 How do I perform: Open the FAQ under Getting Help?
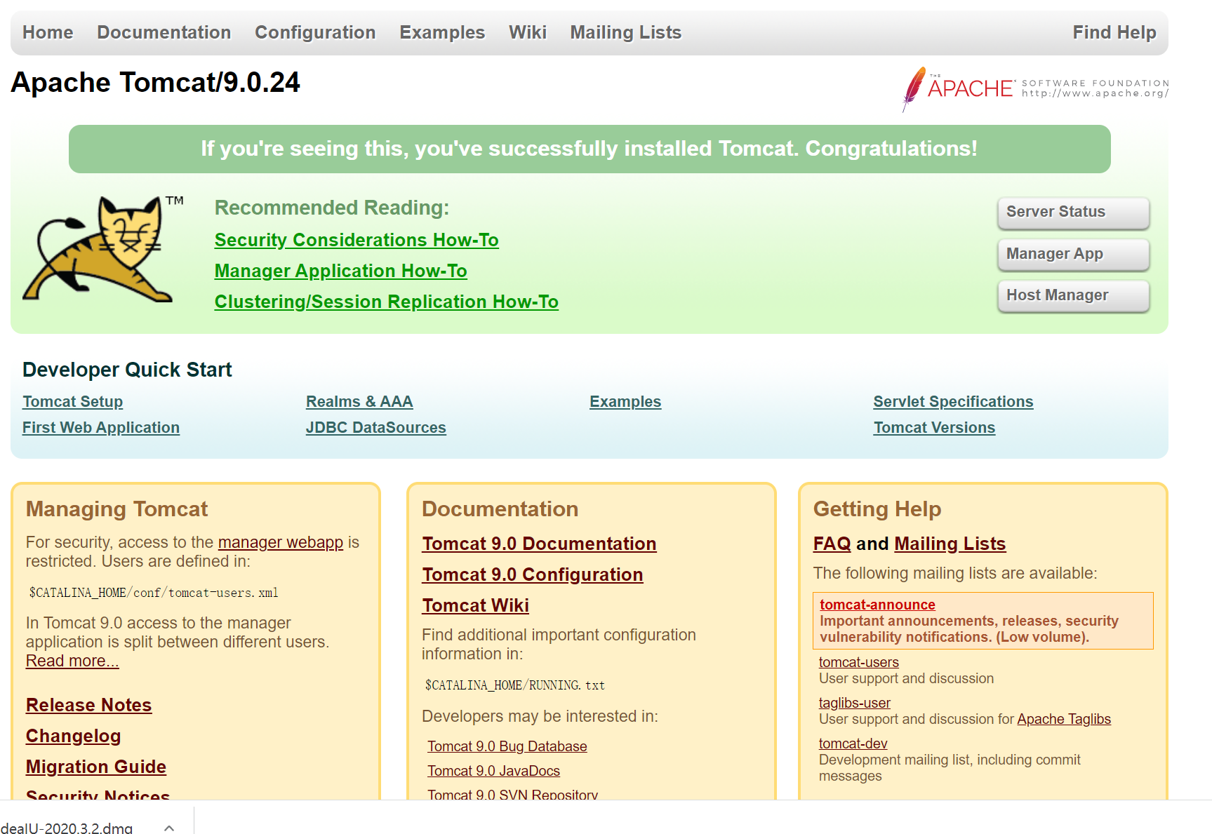click(832, 543)
